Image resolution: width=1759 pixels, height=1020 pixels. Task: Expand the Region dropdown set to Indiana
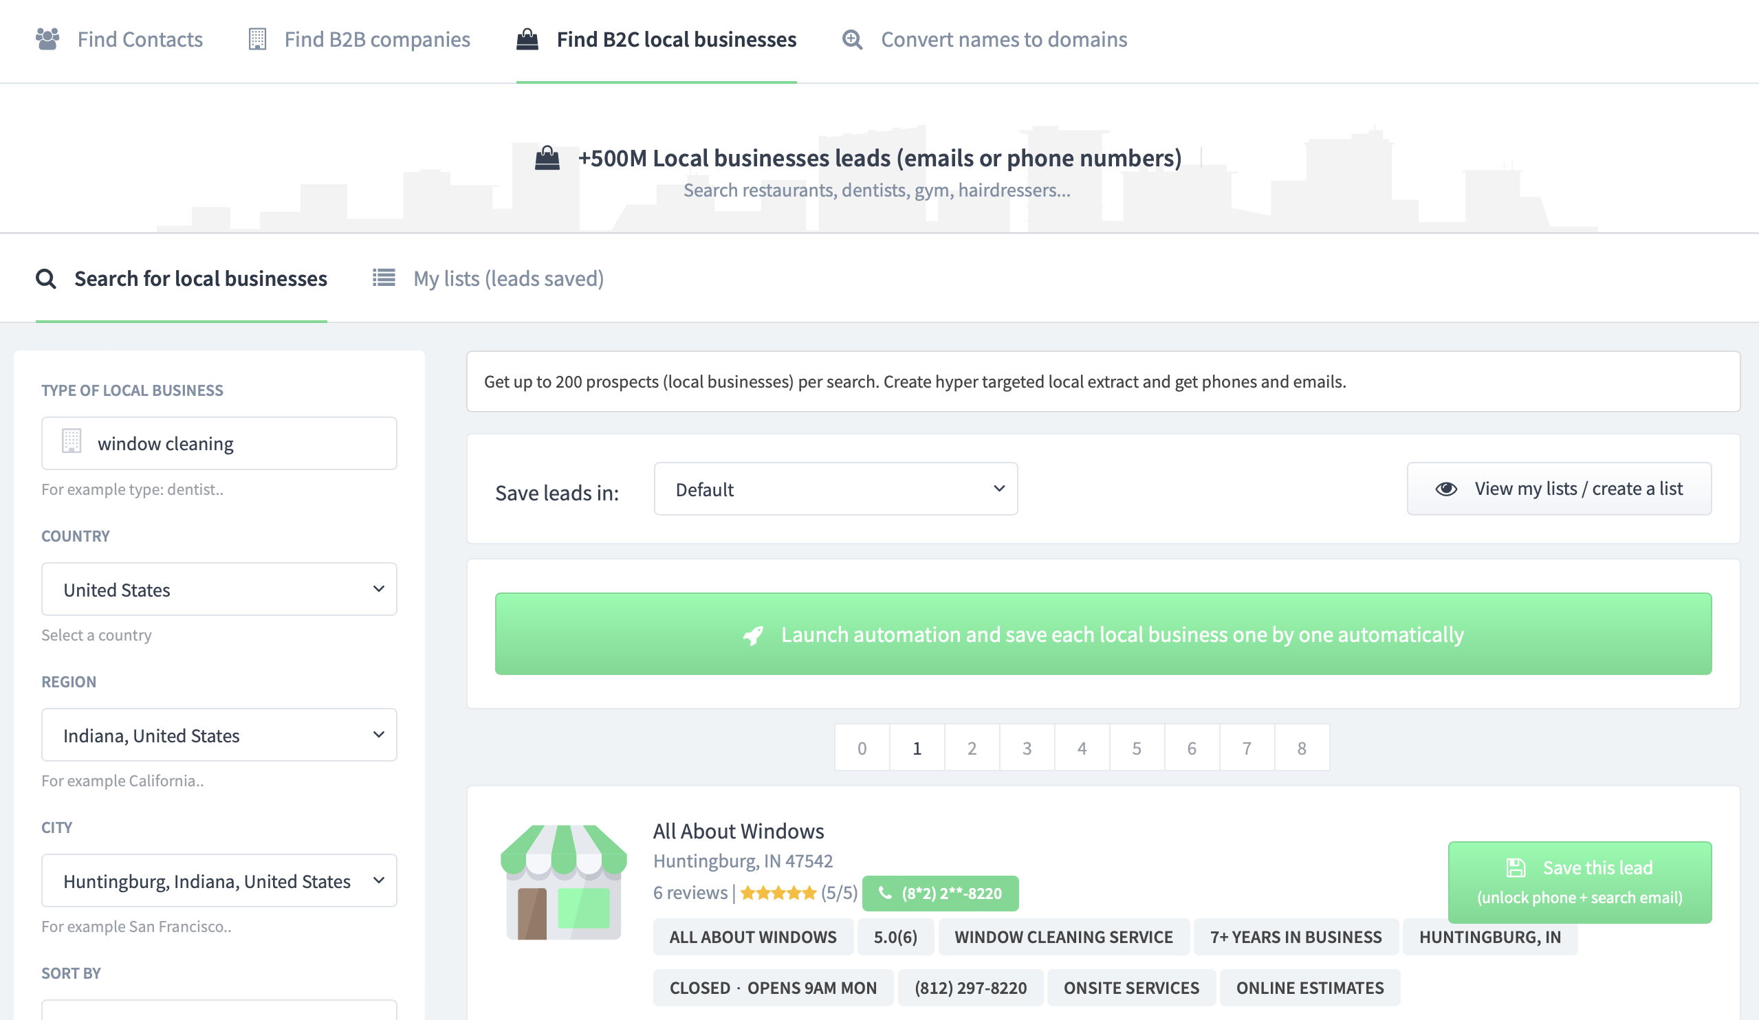tap(219, 735)
